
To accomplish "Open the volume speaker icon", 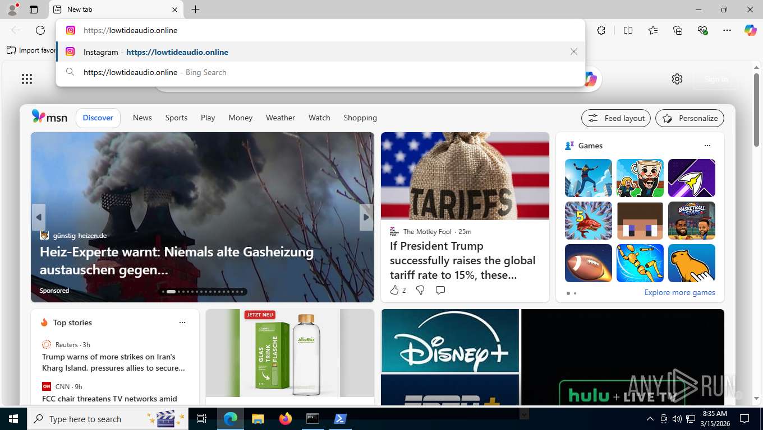I will [677, 419].
